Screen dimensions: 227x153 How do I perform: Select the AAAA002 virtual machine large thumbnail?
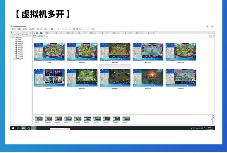coord(115,52)
